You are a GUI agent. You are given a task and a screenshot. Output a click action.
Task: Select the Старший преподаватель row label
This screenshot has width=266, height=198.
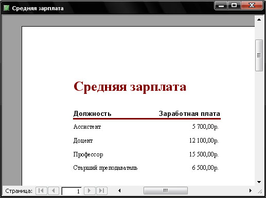click(x=105, y=168)
